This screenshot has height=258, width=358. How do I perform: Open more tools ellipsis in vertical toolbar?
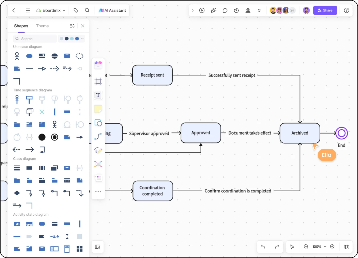click(x=98, y=192)
